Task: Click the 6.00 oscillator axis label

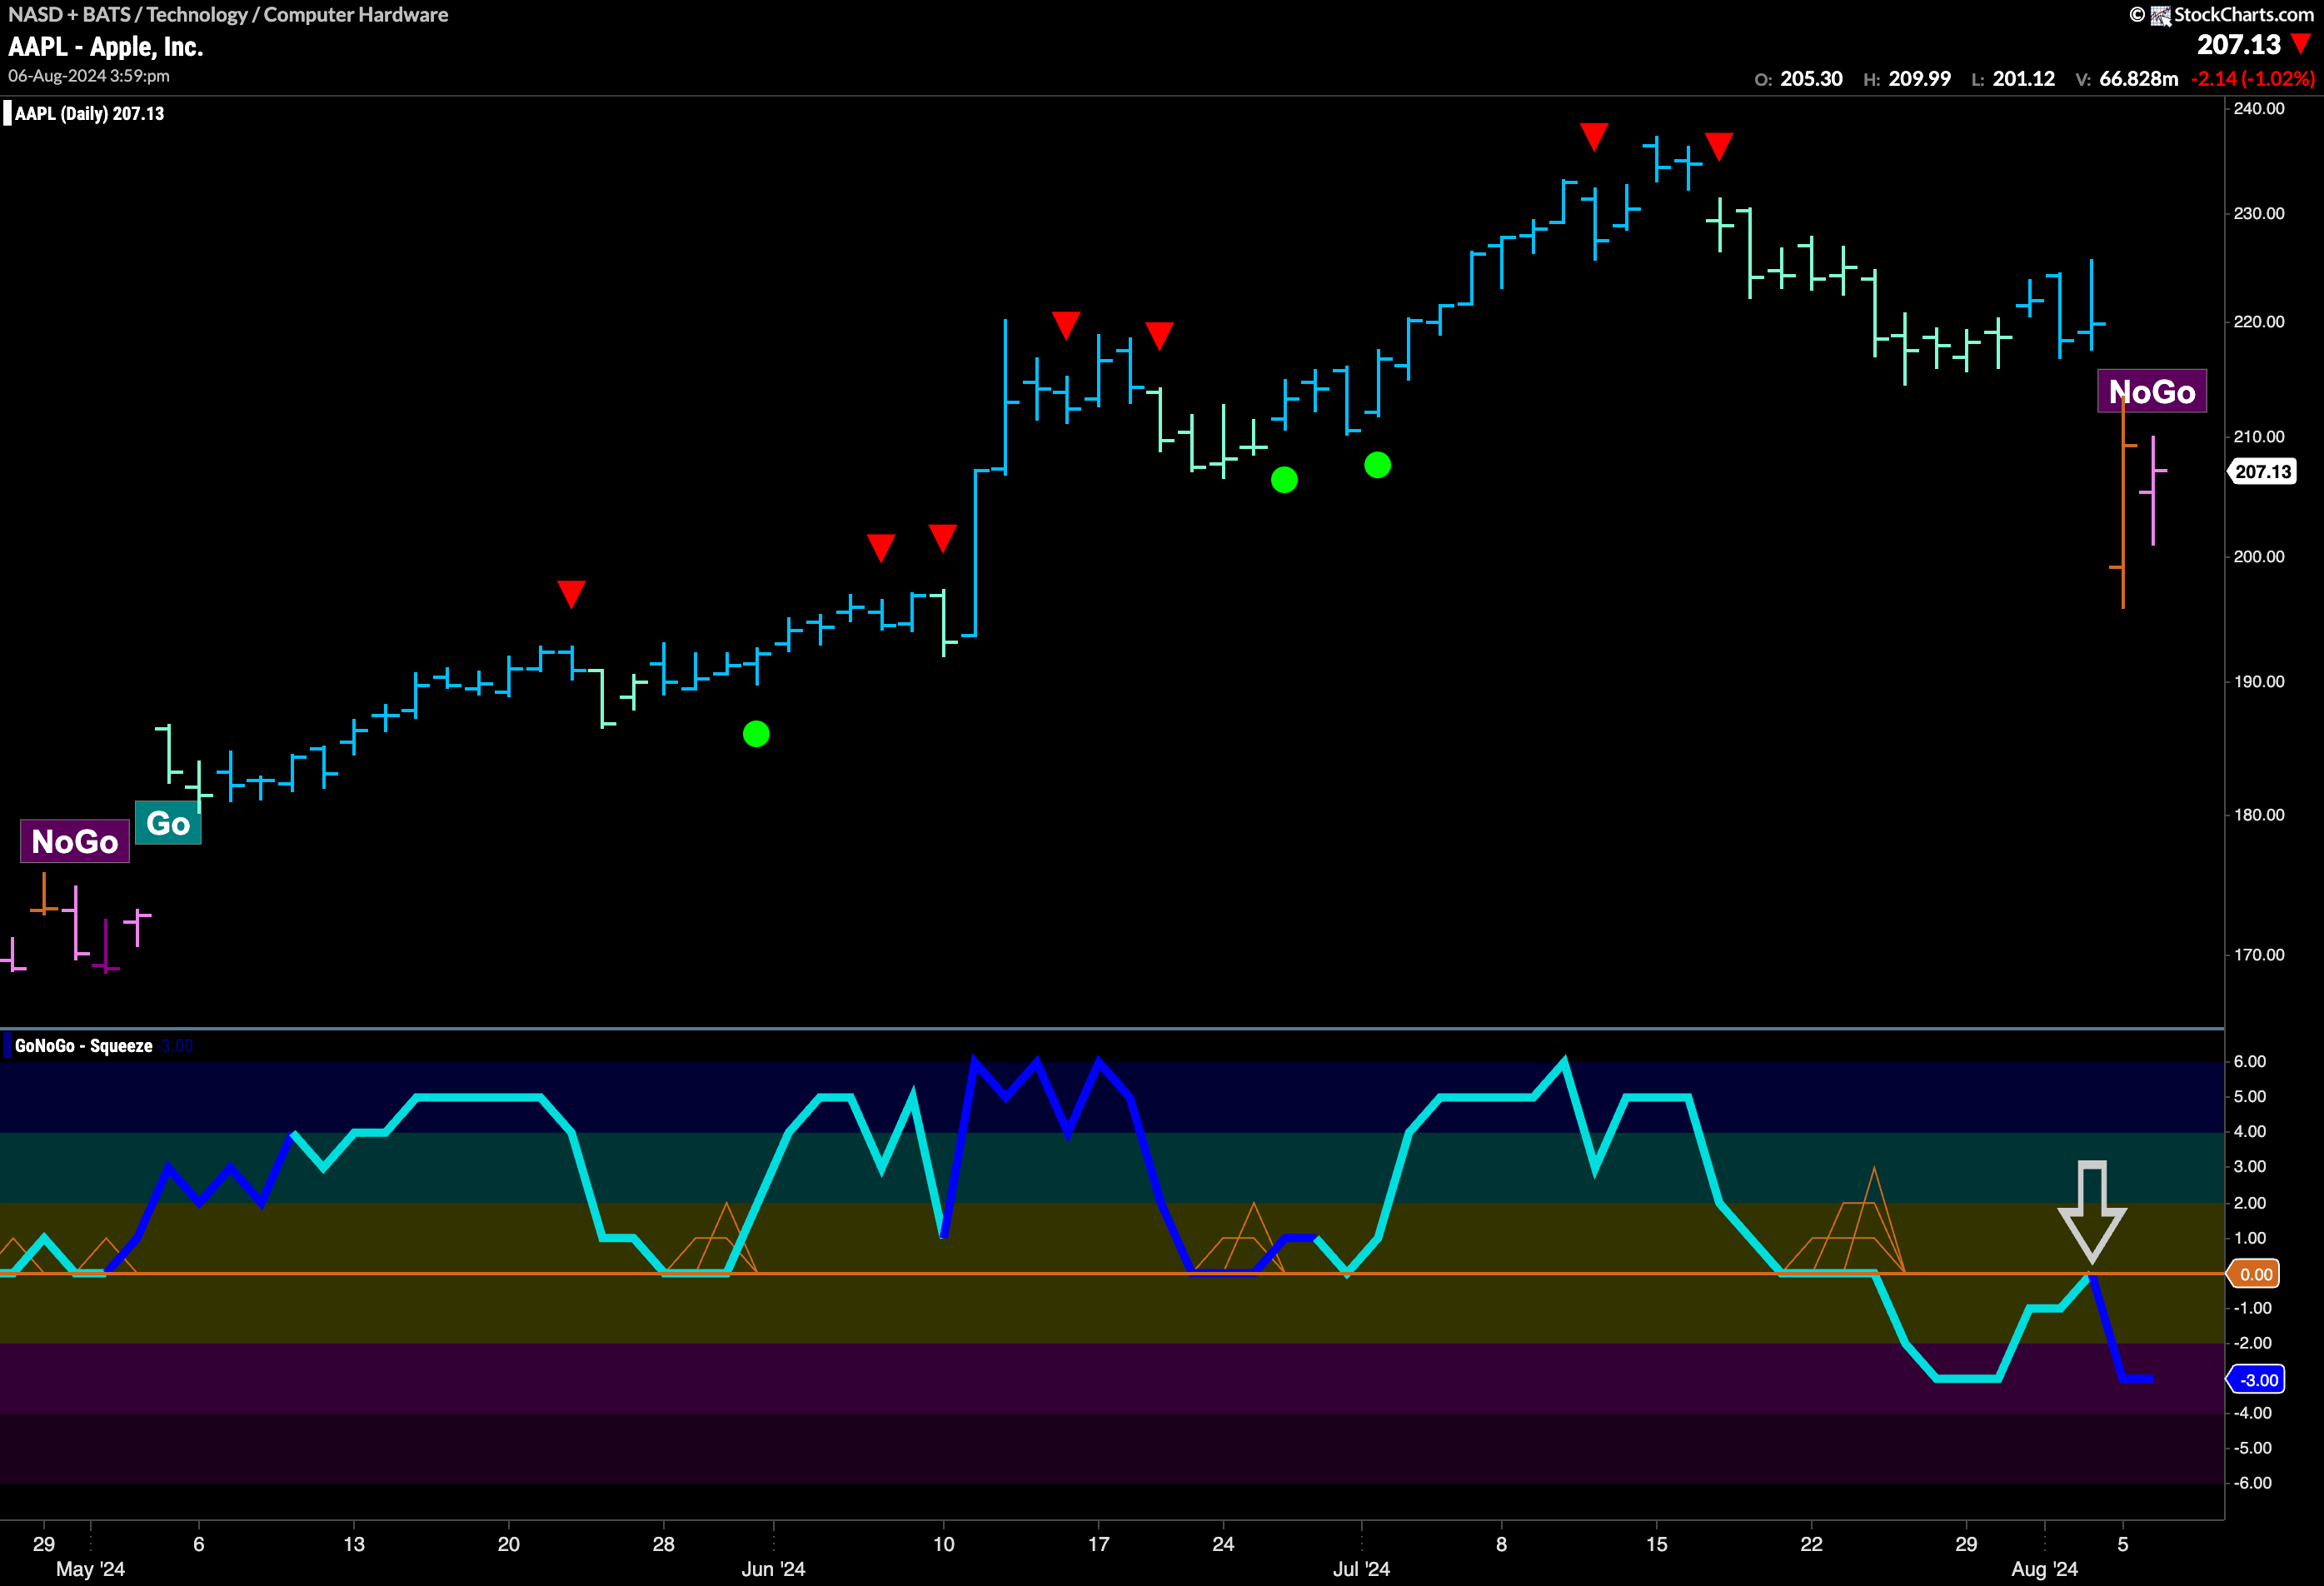Action: point(2250,1061)
